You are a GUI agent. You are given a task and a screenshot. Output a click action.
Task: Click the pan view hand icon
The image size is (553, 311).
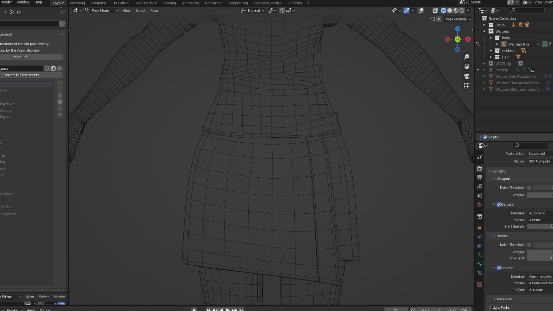[467, 67]
